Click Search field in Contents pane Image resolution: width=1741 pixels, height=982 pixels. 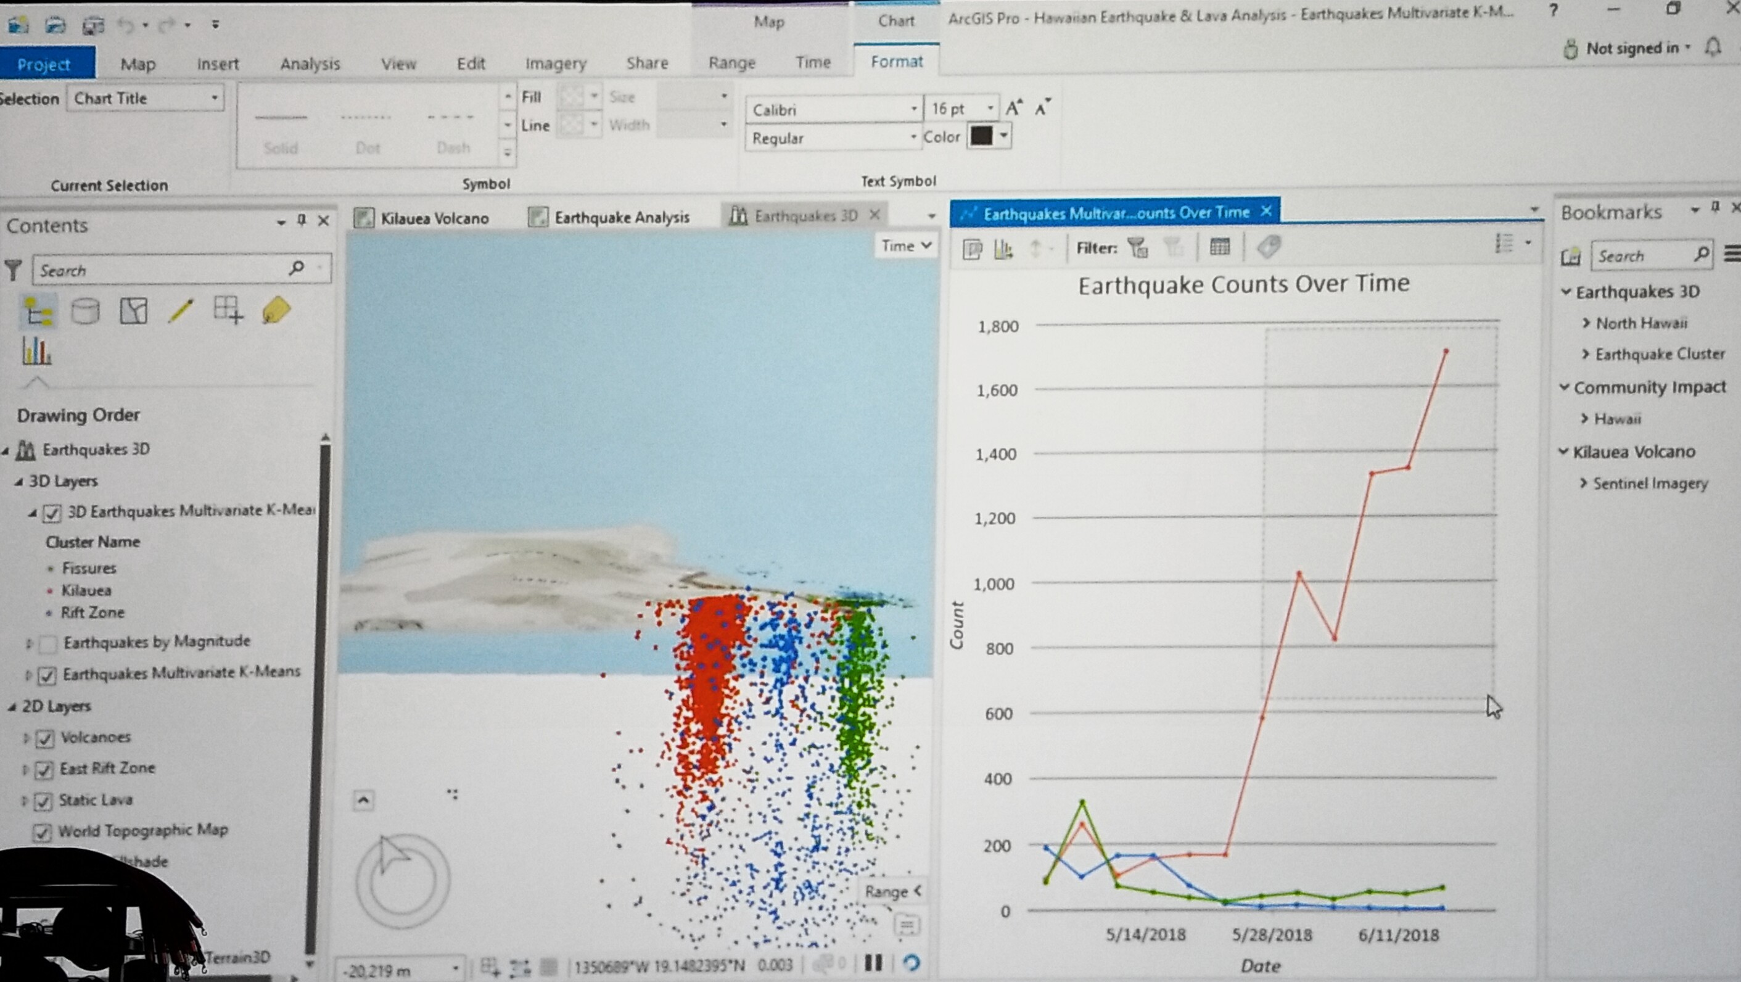coord(181,269)
